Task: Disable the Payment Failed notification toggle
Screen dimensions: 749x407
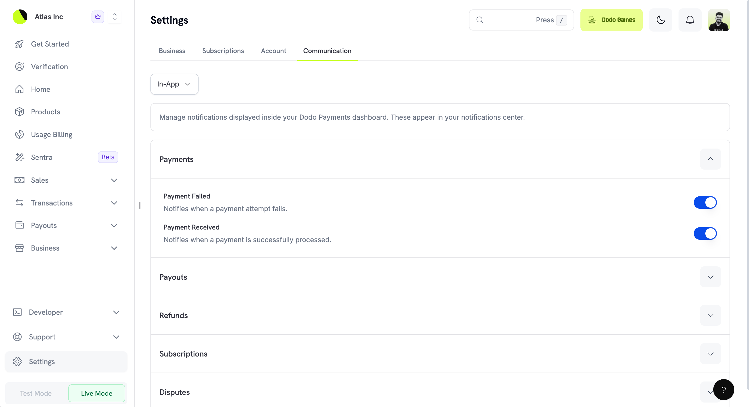Action: tap(705, 203)
